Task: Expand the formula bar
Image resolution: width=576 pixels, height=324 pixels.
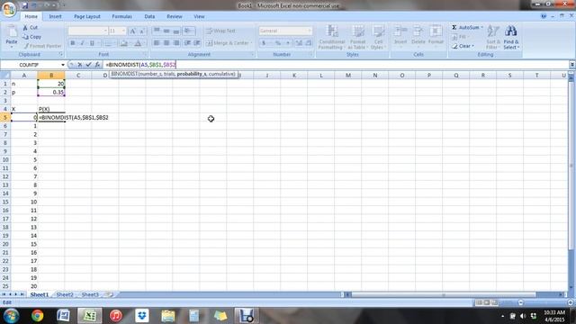Action: (x=572, y=65)
